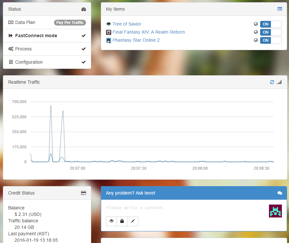Click the dashboard icon in Status header
The width and height of the screenshot is (289, 243).
[84, 9]
